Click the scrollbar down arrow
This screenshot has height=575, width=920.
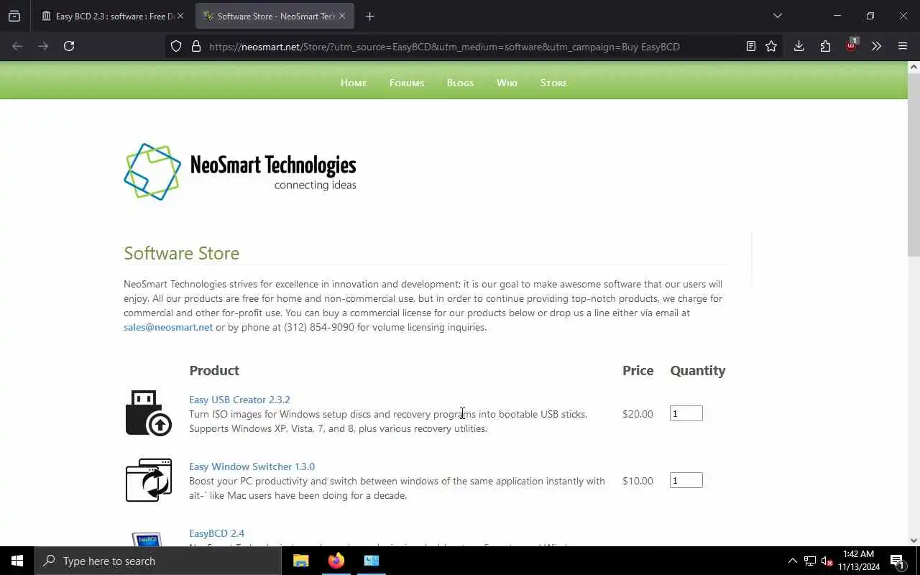point(914,540)
